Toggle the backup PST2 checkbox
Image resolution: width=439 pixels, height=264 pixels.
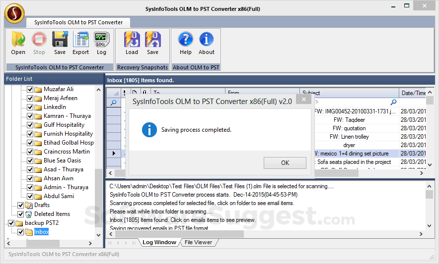point(11,223)
